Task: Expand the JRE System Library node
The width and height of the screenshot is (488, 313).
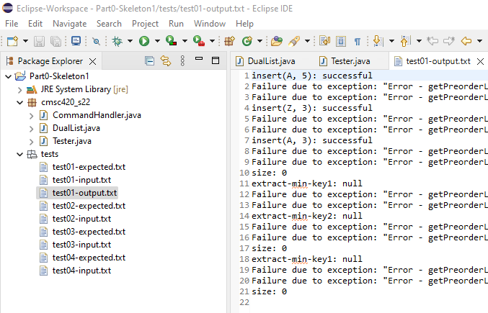Action: coord(20,90)
